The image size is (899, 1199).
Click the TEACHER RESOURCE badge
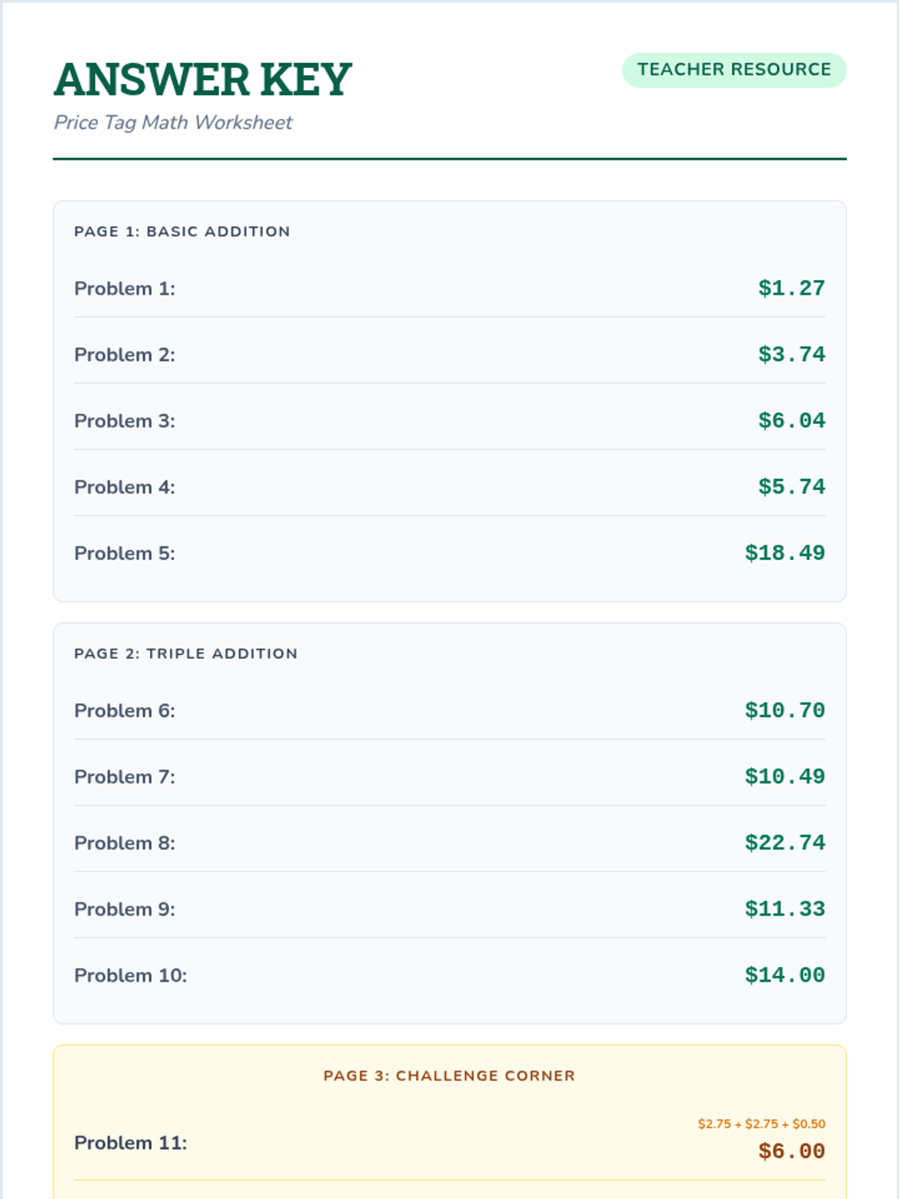point(734,70)
